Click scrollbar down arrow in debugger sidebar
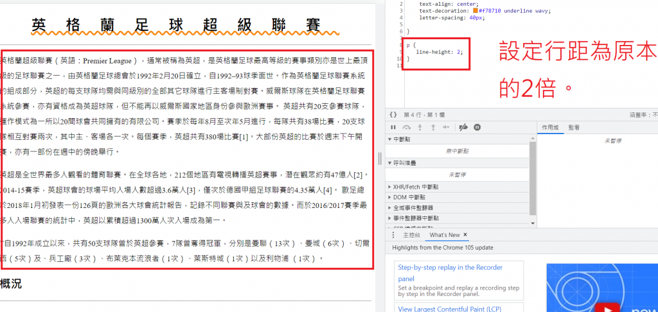 533,223
